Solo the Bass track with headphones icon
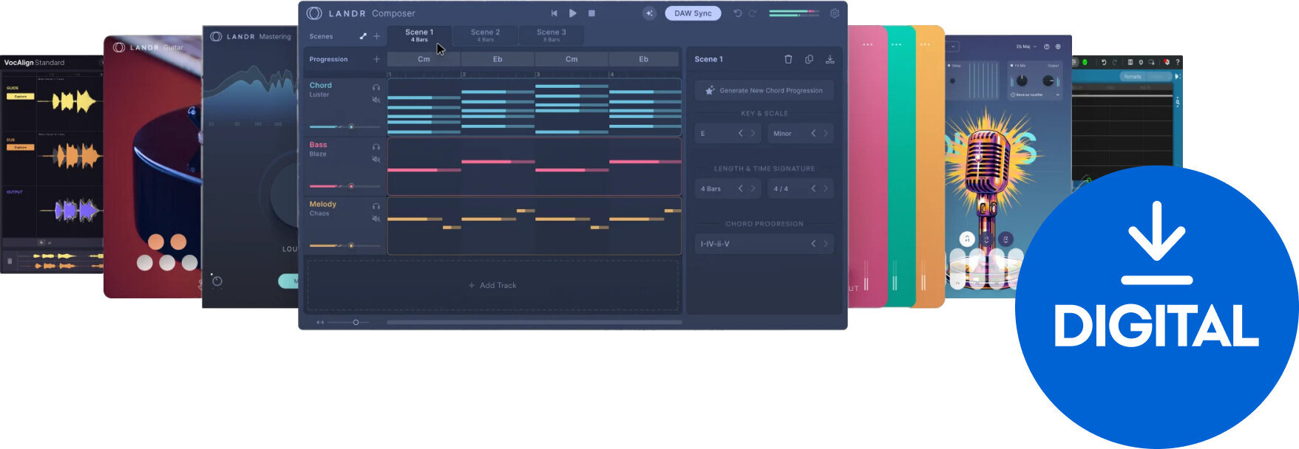 [x=376, y=147]
